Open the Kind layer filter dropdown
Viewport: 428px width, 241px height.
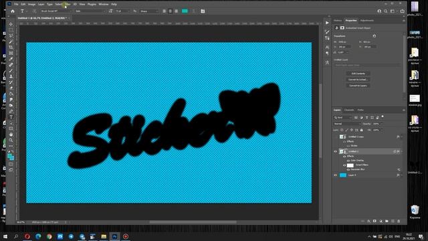(343, 118)
